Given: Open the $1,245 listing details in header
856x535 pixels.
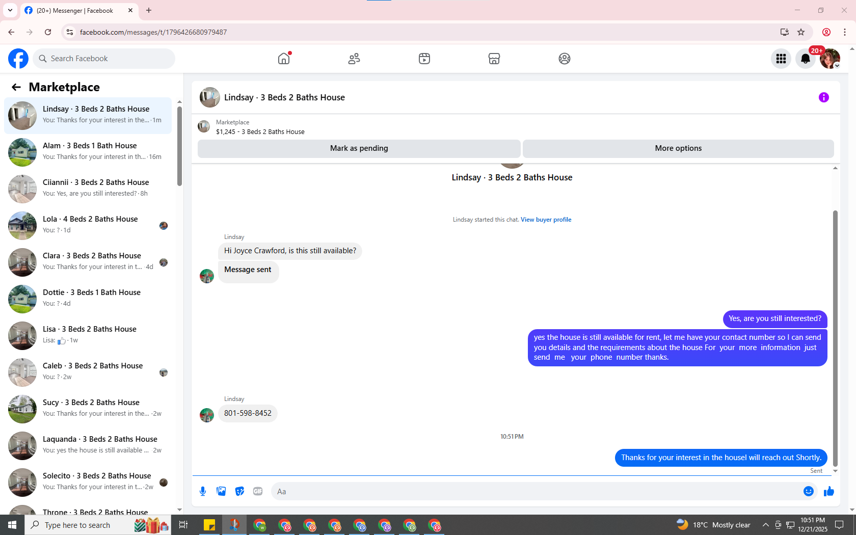Looking at the screenshot, I should (x=260, y=131).
